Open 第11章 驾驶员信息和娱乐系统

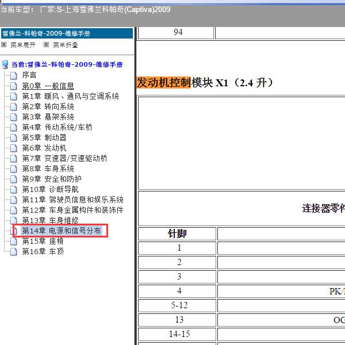coord(72,200)
